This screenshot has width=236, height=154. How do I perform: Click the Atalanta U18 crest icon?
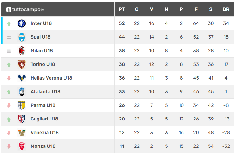(x=22, y=92)
